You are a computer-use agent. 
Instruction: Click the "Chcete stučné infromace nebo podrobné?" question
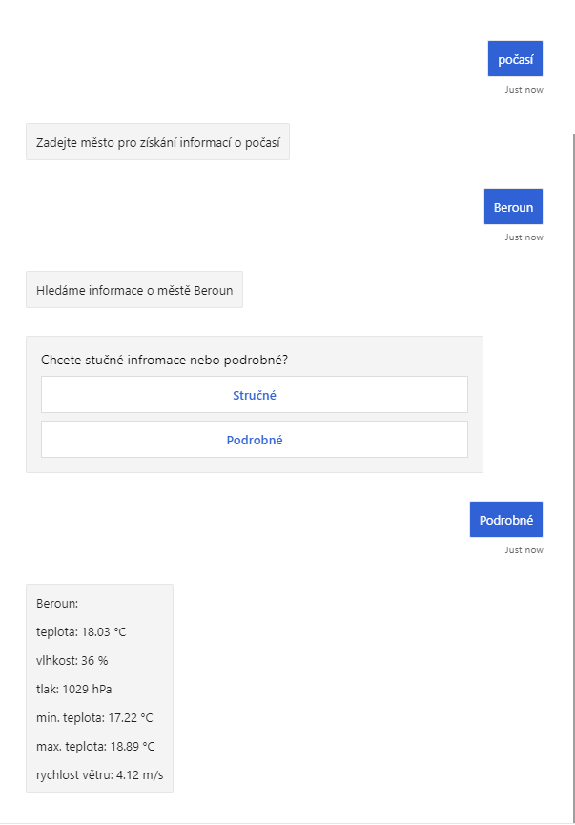(165, 360)
